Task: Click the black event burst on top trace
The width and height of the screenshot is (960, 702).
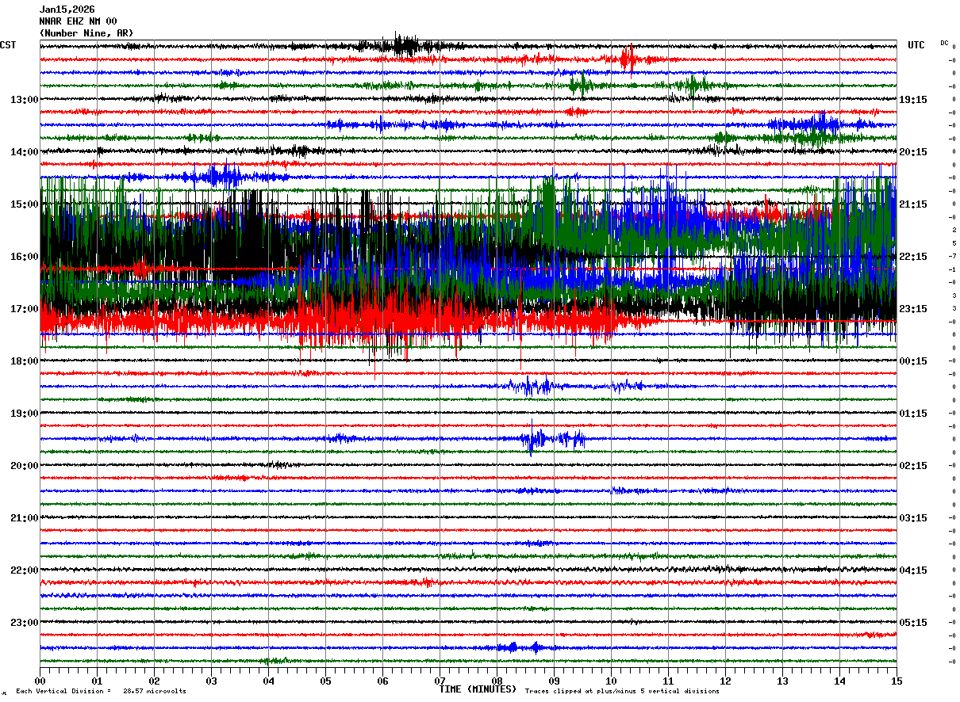Action: pyautogui.click(x=405, y=45)
